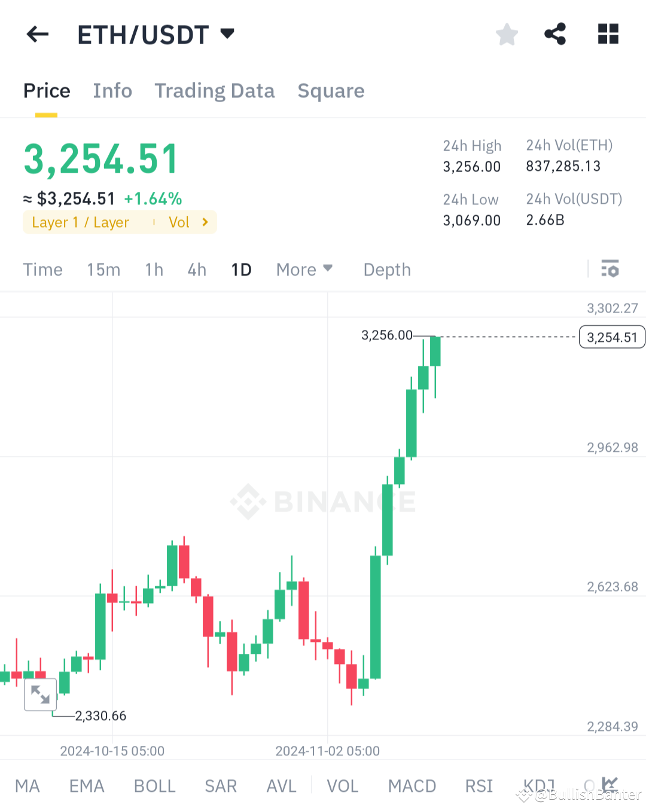The image size is (646, 808).
Task: Enable the BOLL indicator
Action: 154,786
